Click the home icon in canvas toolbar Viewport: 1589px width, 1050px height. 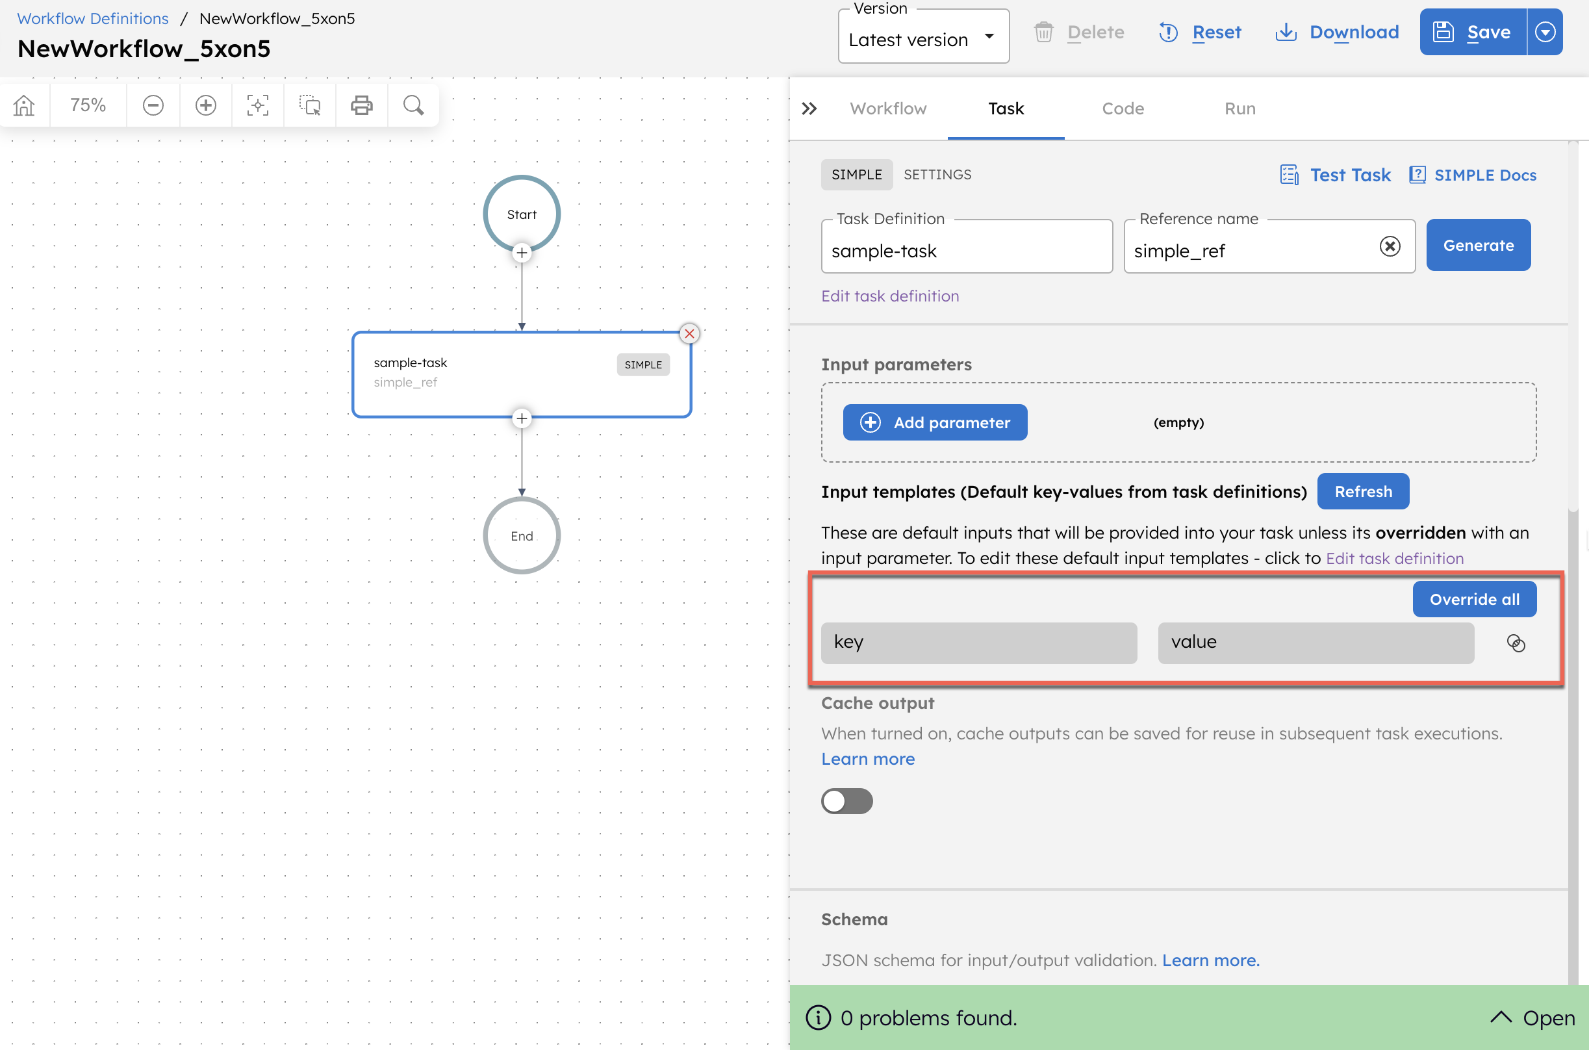pos(24,105)
